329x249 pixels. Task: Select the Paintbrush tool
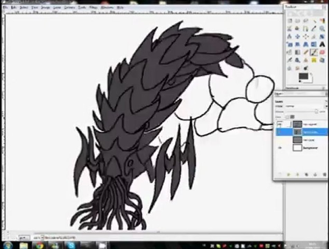(x=314, y=52)
